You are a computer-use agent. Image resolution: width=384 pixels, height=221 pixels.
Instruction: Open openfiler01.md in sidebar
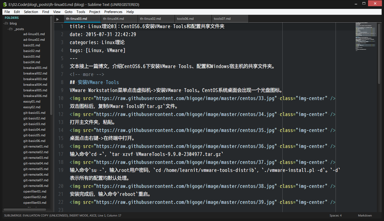35,191
